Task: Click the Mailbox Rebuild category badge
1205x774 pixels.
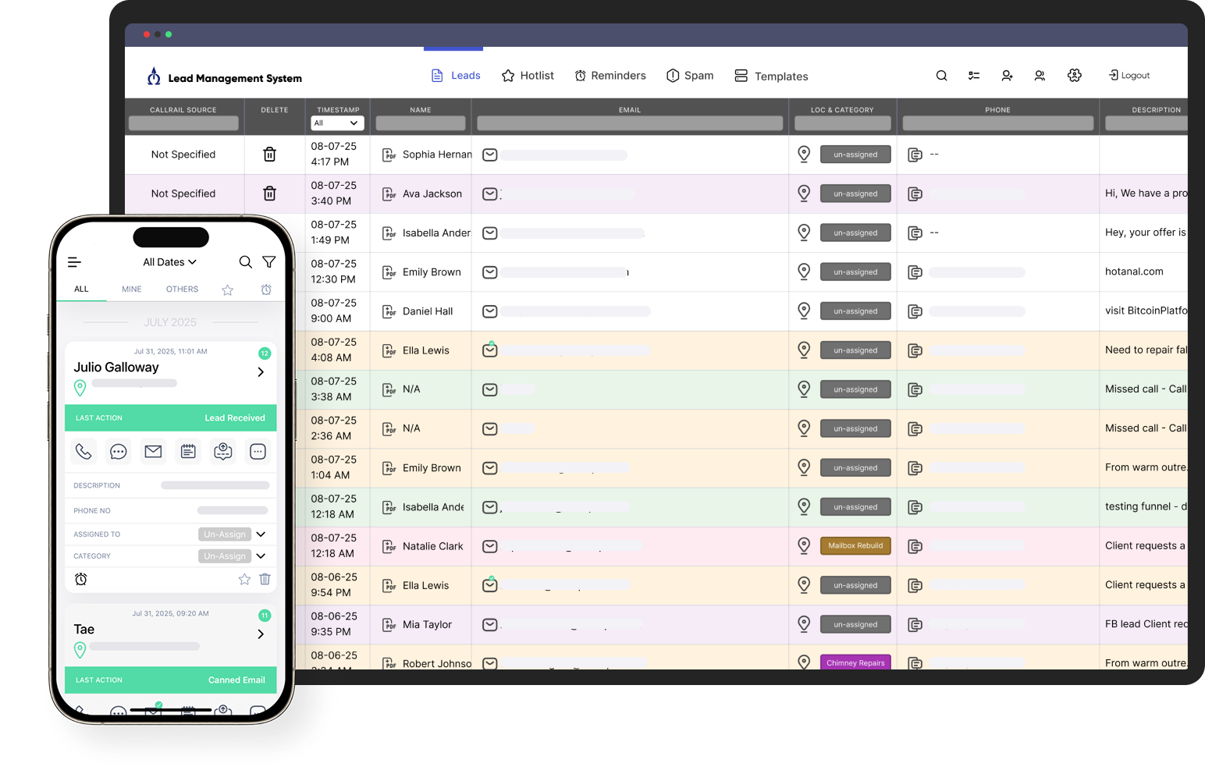Action: 855,546
